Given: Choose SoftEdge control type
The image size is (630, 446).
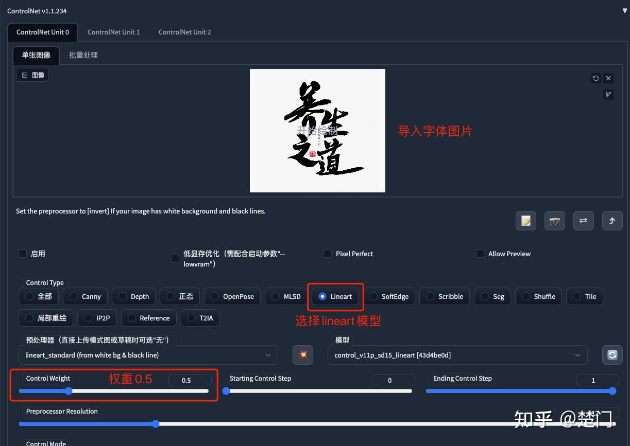Looking at the screenshot, I should point(389,296).
